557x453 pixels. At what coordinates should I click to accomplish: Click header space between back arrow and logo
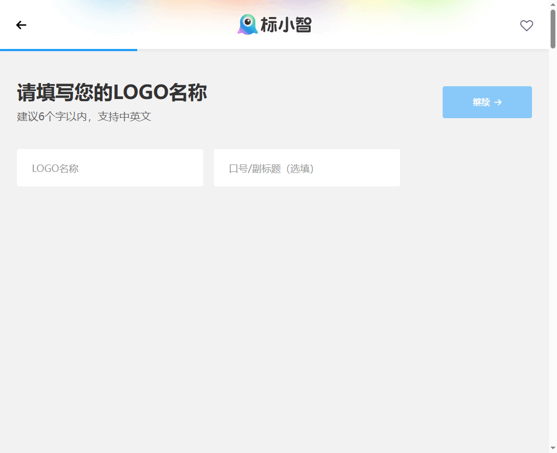128,25
